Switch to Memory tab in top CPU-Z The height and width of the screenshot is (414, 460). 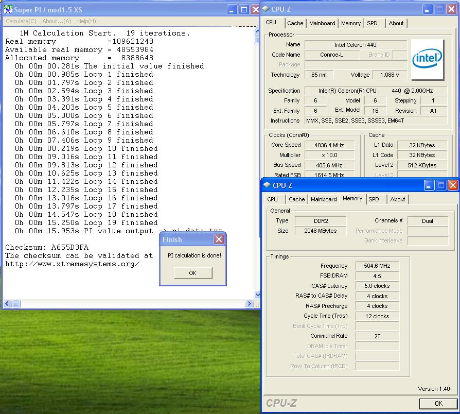point(351,23)
